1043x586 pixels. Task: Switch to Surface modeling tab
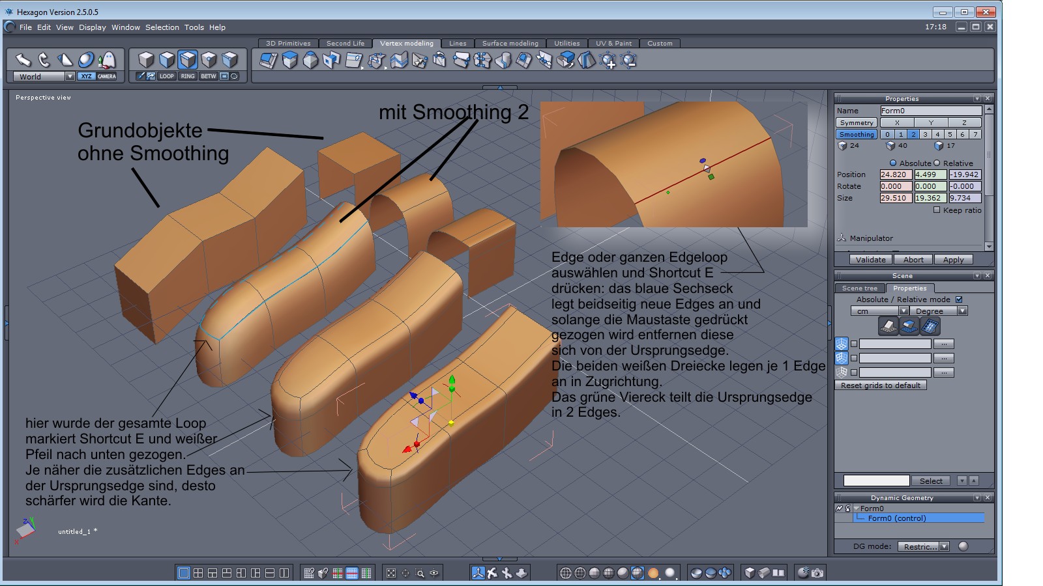click(x=510, y=44)
